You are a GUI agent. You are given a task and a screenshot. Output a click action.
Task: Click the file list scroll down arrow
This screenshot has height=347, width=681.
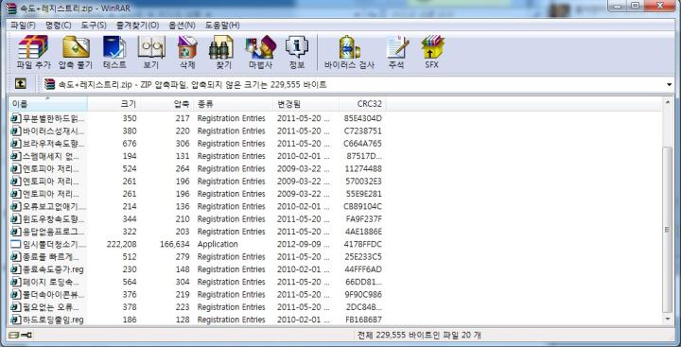[668, 320]
